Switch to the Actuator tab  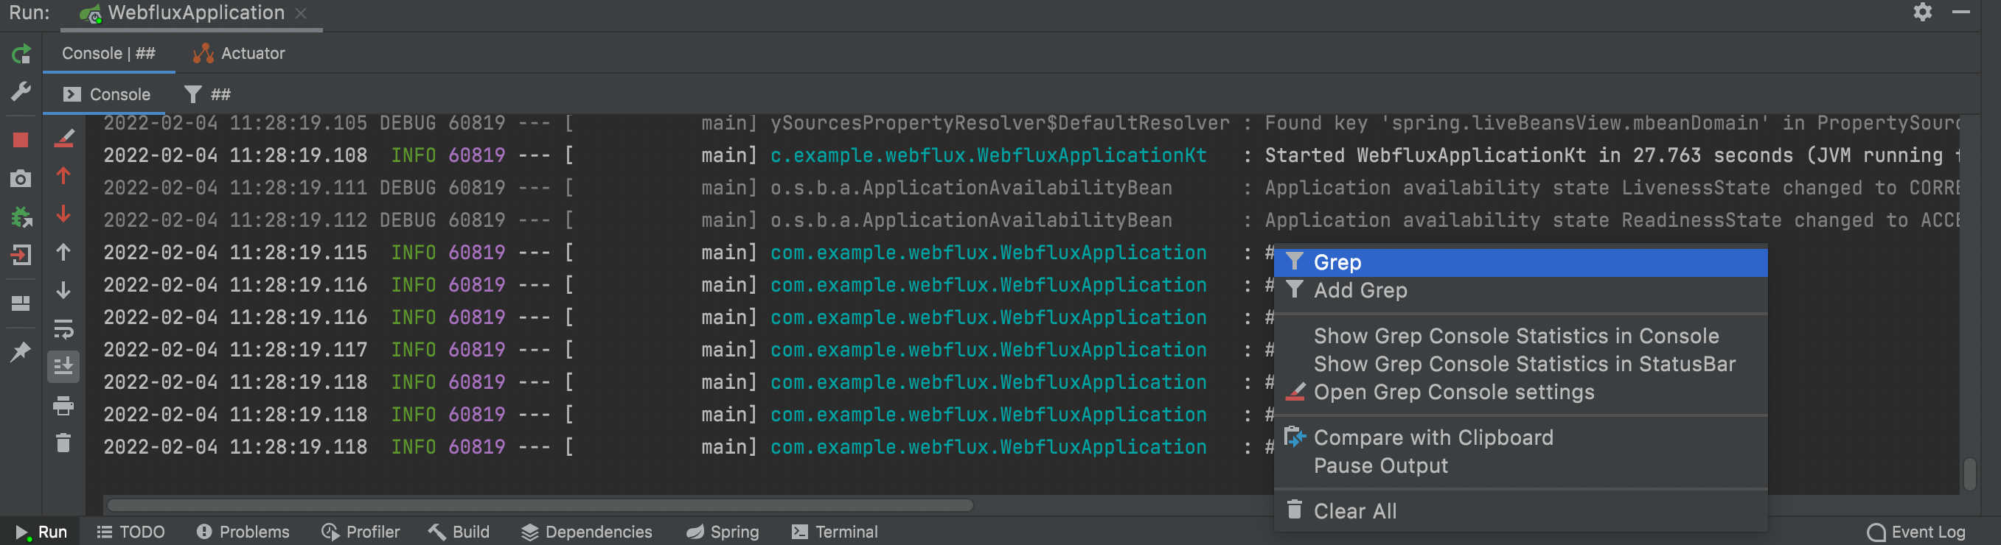coord(239,54)
